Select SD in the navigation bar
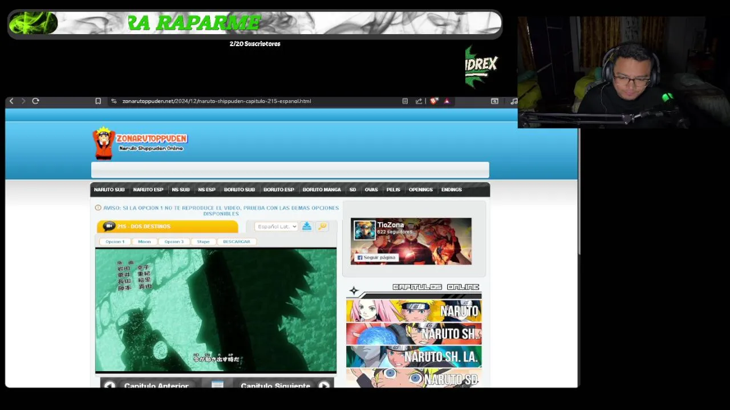 tap(352, 190)
